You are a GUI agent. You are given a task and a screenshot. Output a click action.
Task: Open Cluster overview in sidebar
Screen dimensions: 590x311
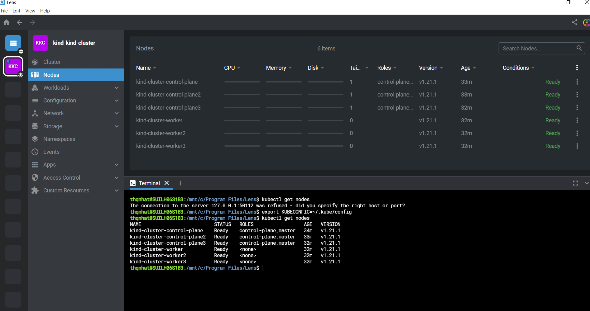[x=76, y=62]
